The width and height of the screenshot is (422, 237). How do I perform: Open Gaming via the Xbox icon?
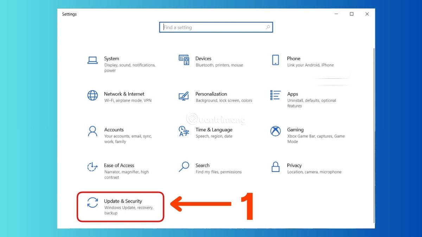point(275,131)
